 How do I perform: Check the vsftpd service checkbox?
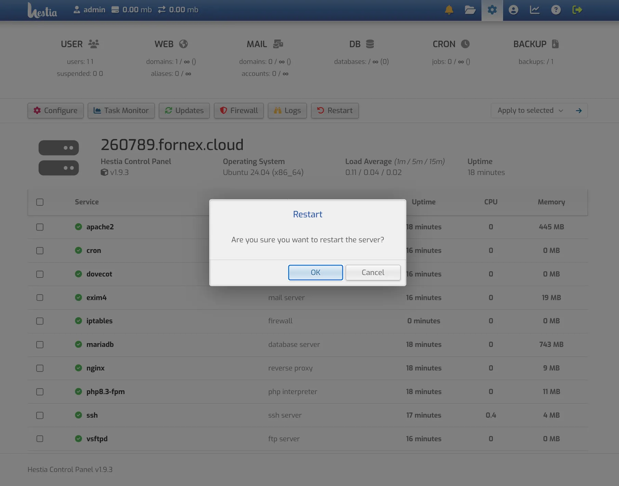[x=40, y=438]
